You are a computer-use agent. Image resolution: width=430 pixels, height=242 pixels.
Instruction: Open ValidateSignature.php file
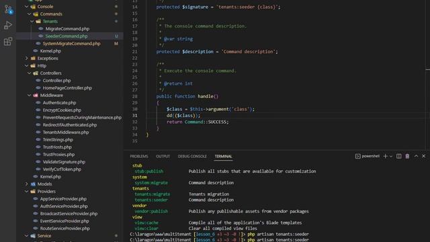click(x=64, y=162)
